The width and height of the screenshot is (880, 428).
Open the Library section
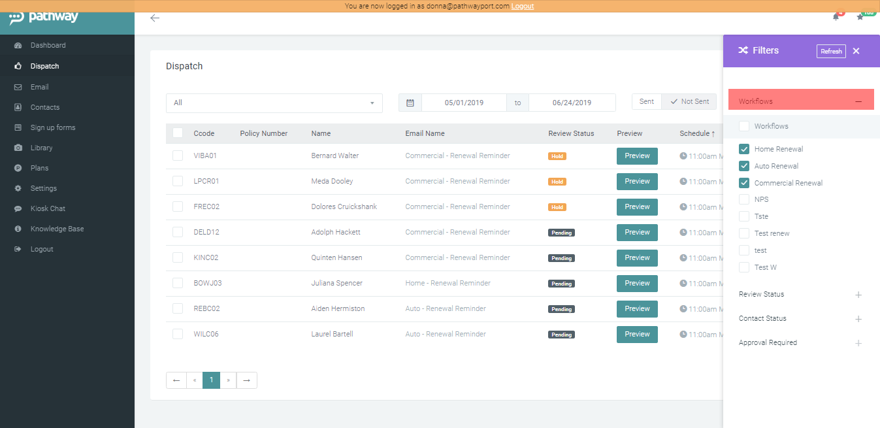pos(41,147)
